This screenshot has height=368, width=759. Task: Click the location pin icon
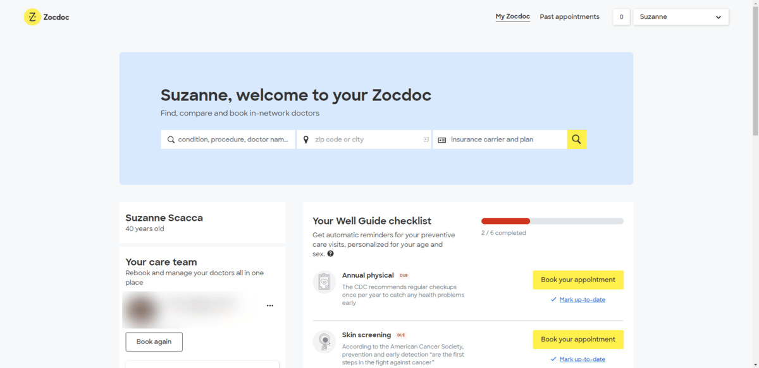(306, 139)
